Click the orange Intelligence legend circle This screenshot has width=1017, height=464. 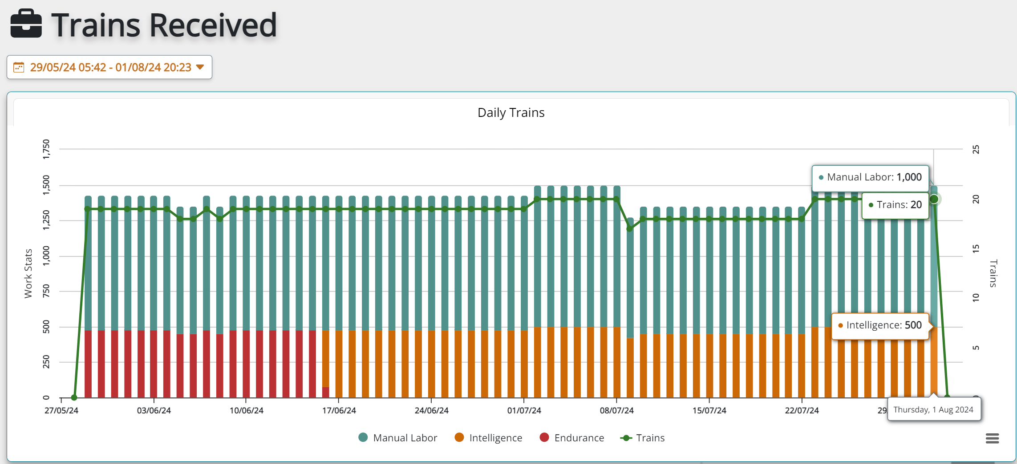pos(459,437)
